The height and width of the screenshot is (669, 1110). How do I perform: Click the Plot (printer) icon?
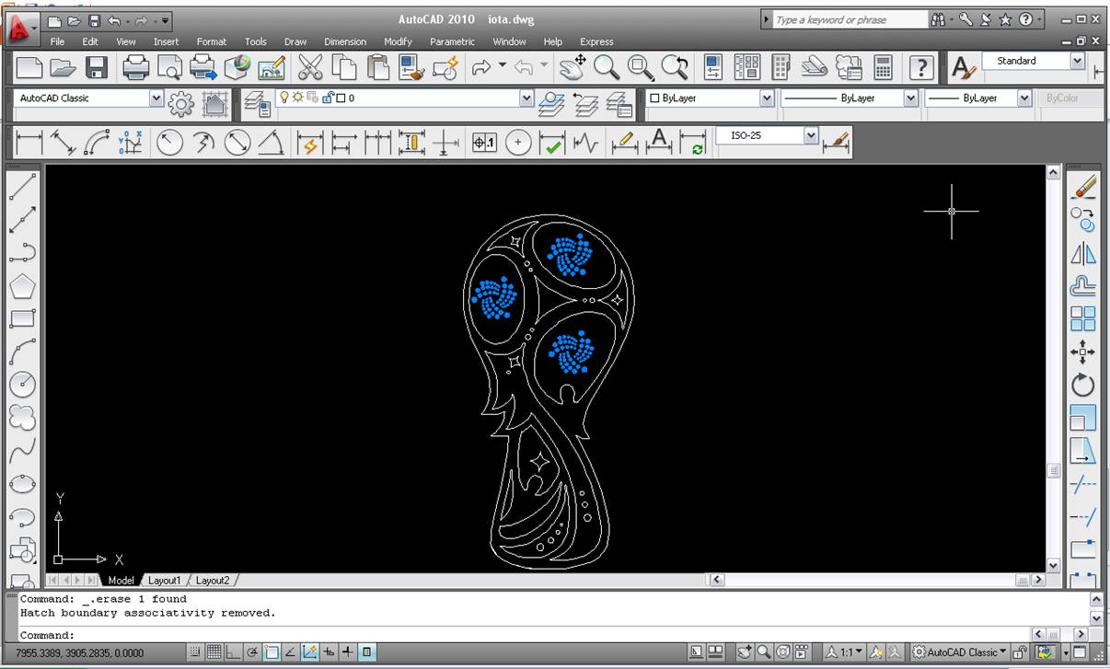[x=135, y=67]
